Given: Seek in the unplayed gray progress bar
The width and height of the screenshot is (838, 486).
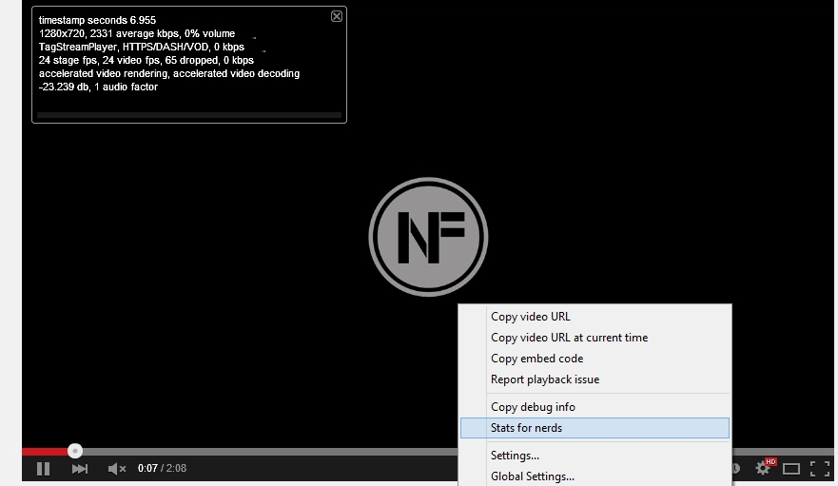Looking at the screenshot, I should 270,452.
